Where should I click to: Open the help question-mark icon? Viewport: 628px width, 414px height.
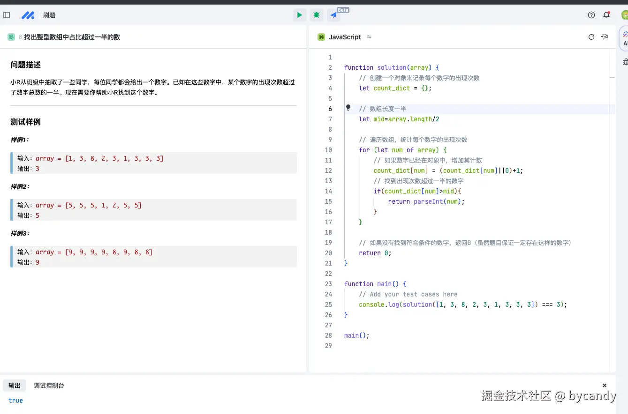591,15
